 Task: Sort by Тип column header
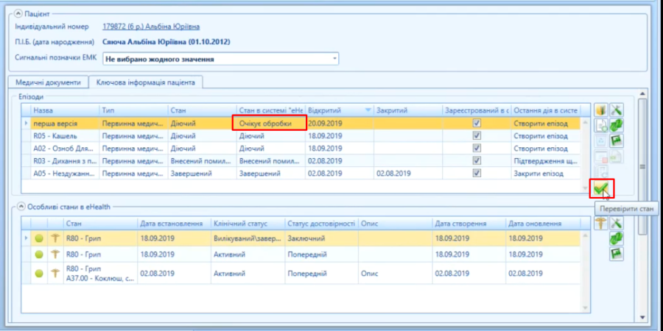[133, 110]
